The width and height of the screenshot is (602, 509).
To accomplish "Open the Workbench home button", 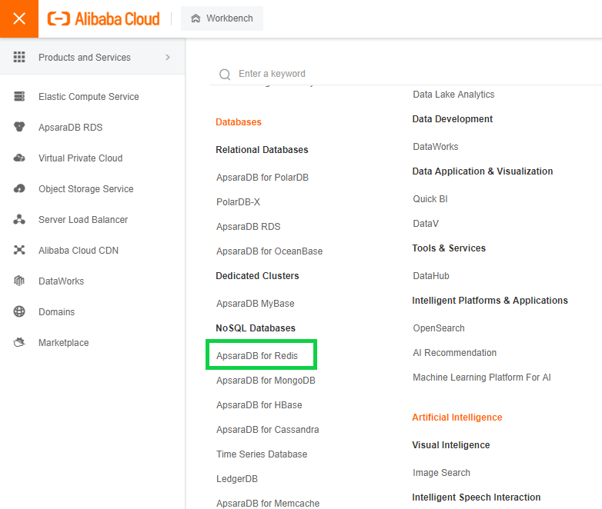I will pos(222,18).
